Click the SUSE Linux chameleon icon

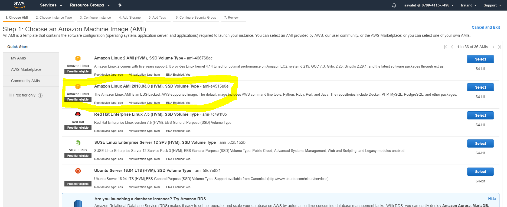click(x=78, y=143)
